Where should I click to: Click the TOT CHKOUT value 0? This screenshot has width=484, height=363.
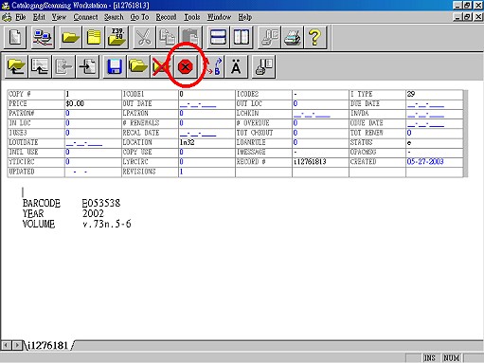[296, 133]
